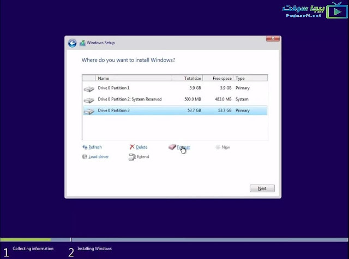Click the Windows Setup title icon
The image size is (349, 259).
(82, 43)
